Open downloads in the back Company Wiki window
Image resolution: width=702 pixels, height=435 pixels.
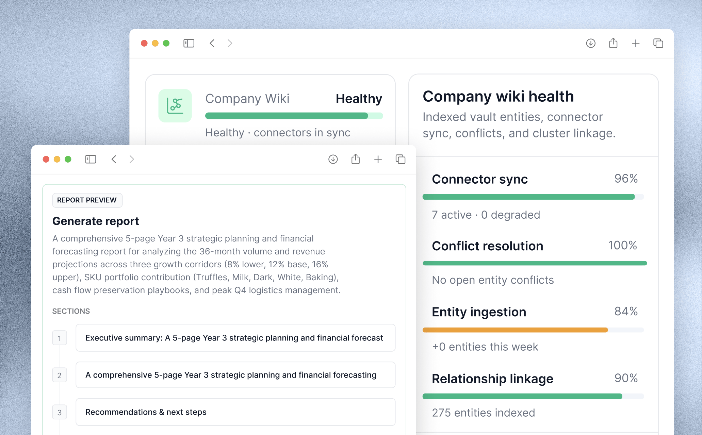tap(591, 43)
